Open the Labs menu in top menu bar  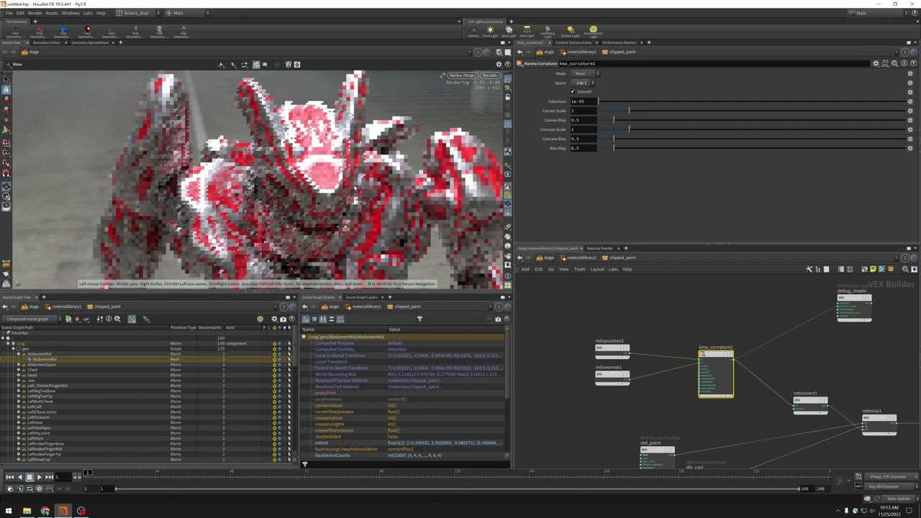[88, 13]
